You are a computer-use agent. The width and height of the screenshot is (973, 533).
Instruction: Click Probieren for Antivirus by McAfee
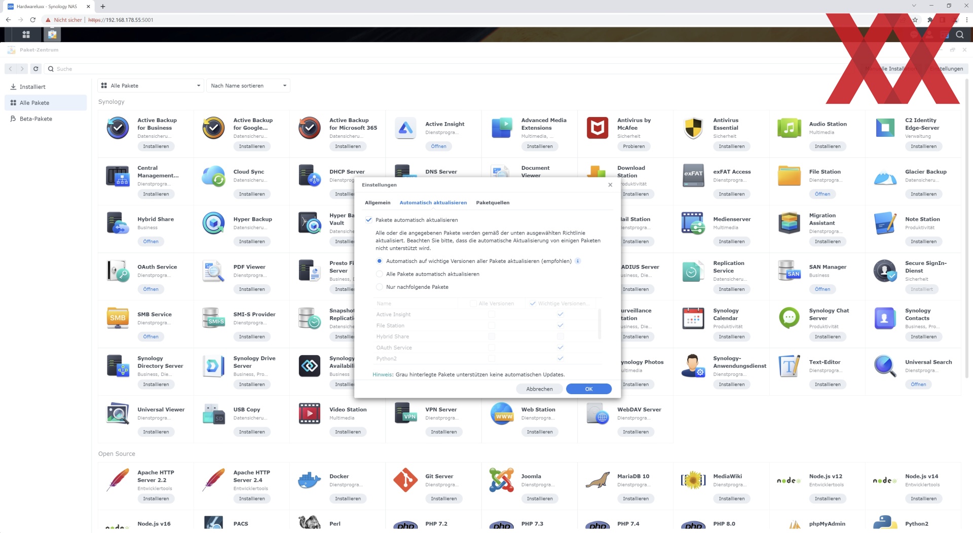634,146
